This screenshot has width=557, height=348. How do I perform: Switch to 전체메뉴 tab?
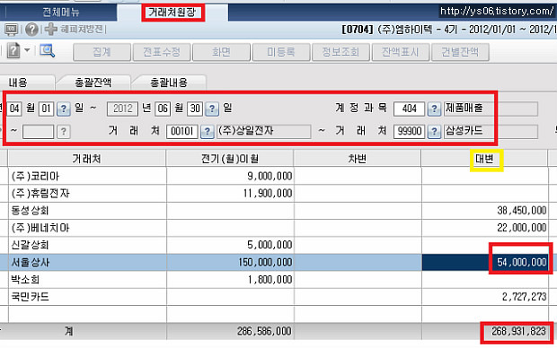click(x=61, y=13)
